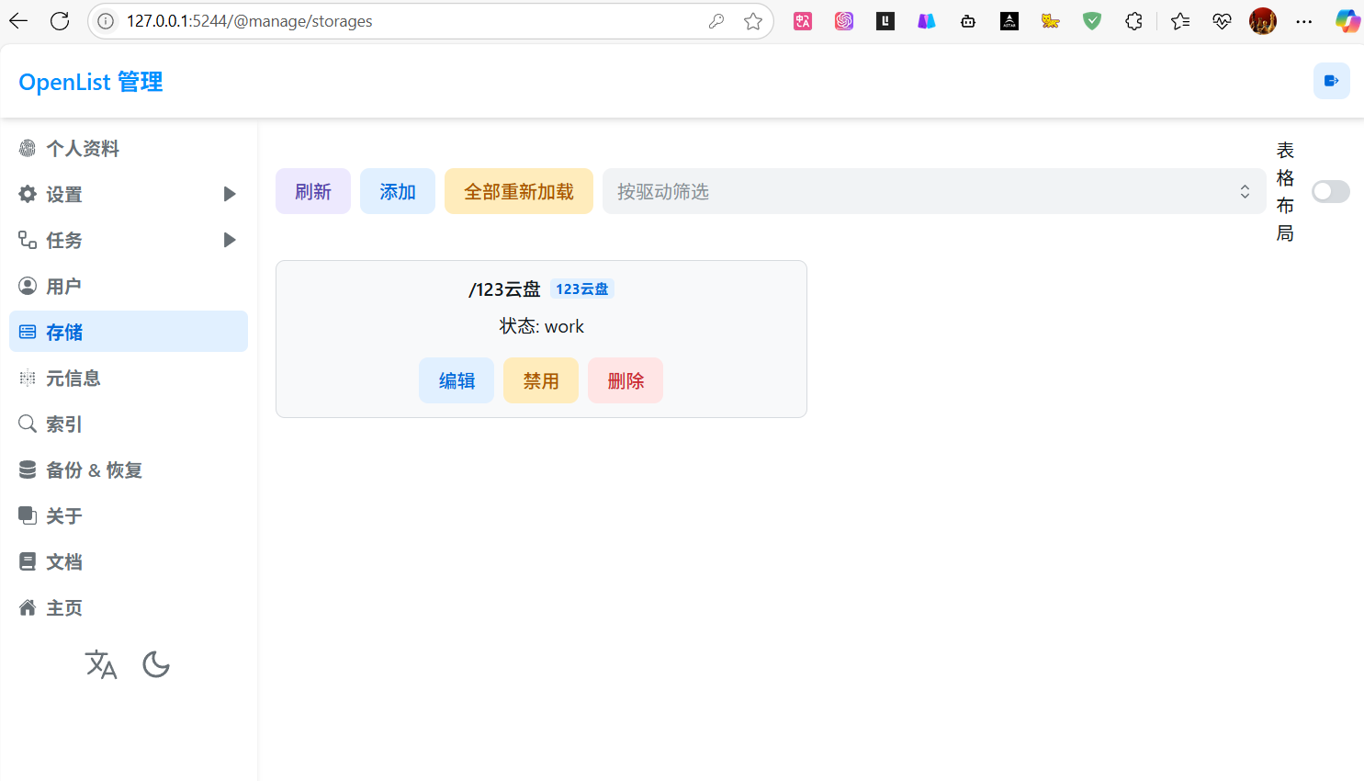Go to 主页 from the sidebar
The height and width of the screenshot is (781, 1364).
(129, 607)
